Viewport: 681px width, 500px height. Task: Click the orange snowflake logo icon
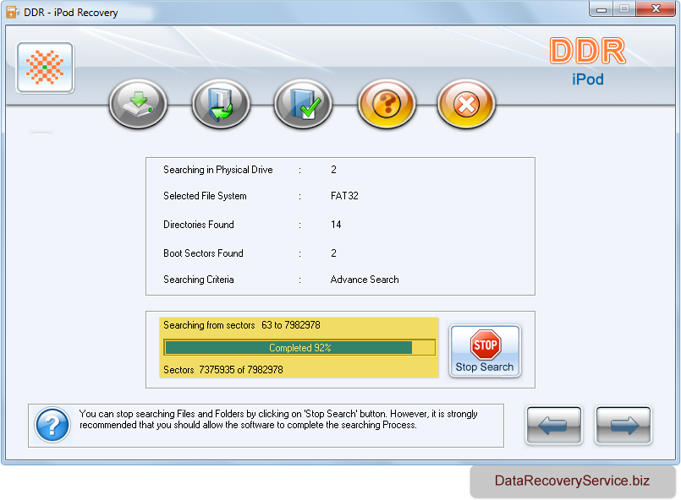pyautogui.click(x=45, y=68)
